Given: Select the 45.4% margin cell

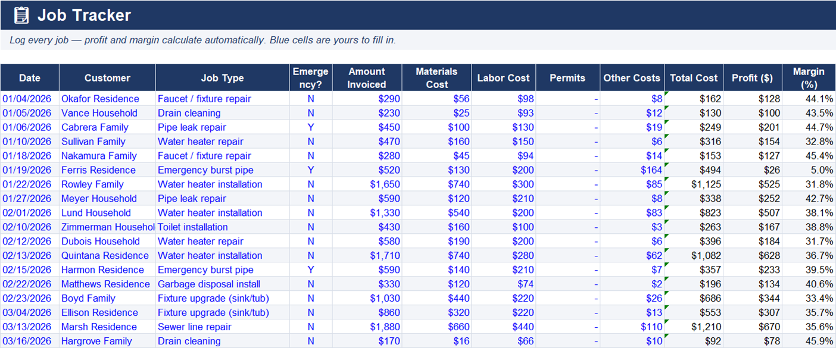Looking at the screenshot, I should coord(809,156).
